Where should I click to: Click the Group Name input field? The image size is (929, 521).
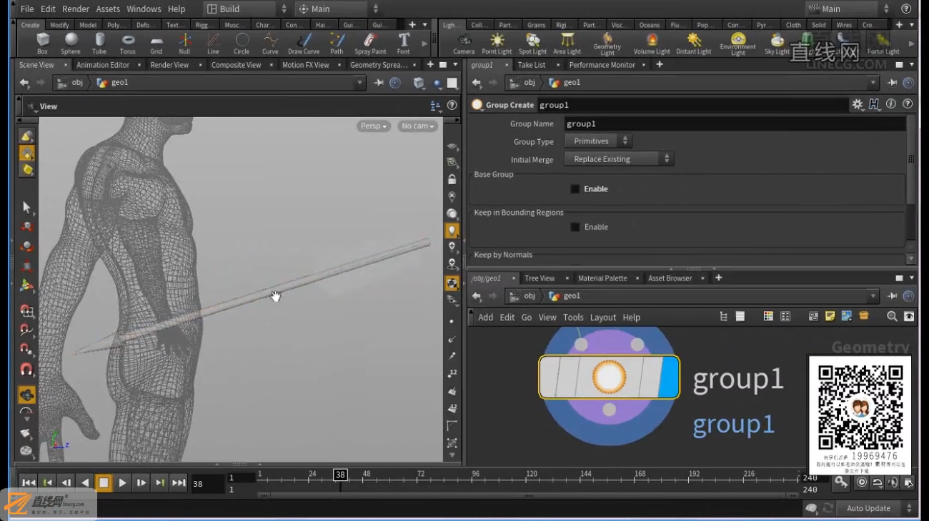(x=735, y=123)
